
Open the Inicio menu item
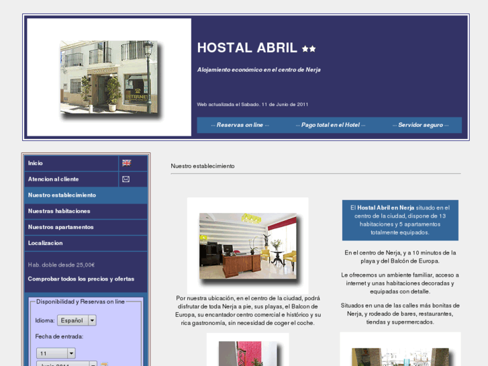tap(71, 163)
